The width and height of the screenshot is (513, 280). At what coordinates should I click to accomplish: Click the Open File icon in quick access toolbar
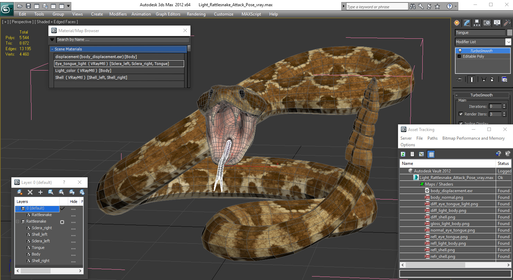tap(20, 6)
